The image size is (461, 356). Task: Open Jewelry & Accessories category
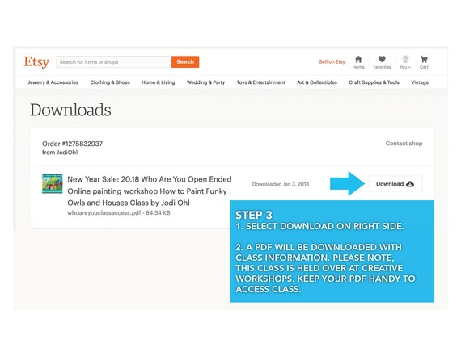53,82
